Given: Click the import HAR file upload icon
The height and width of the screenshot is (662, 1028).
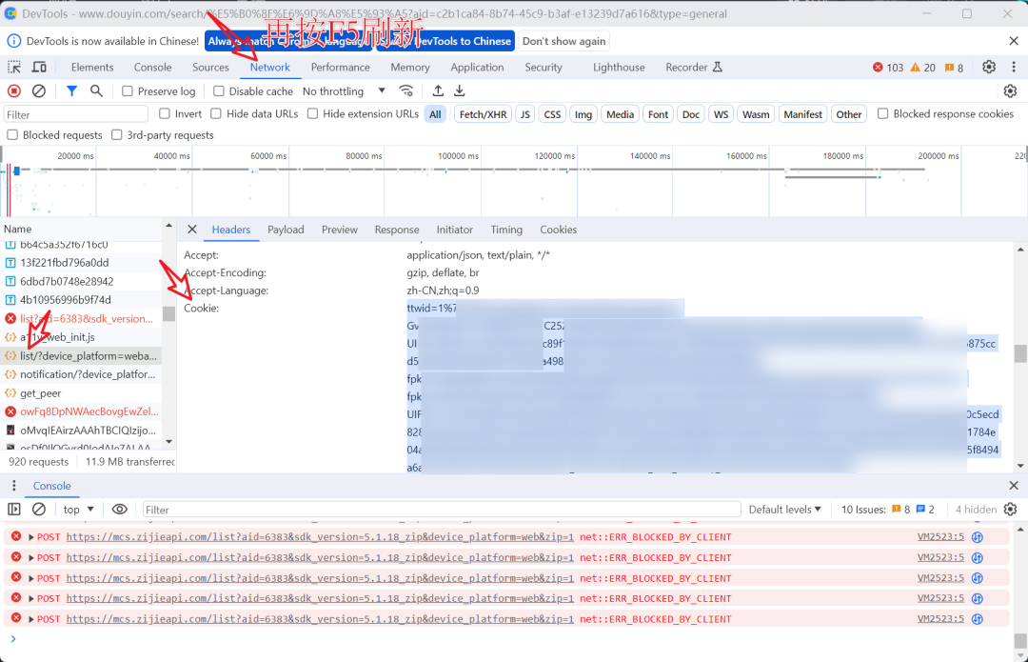Looking at the screenshot, I should pyautogui.click(x=438, y=90).
